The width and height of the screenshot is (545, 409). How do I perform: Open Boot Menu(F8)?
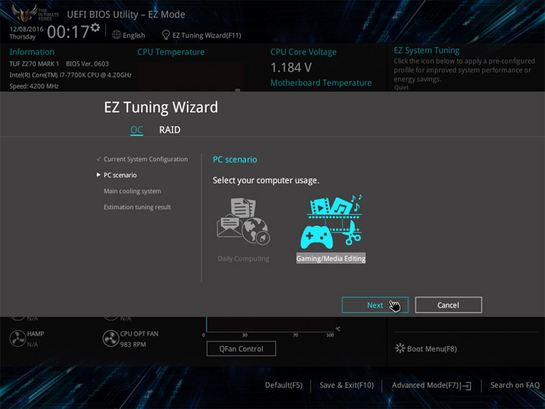[x=431, y=349]
